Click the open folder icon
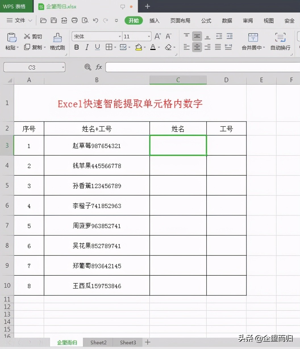This screenshot has width=300, height=349. click(x=43, y=20)
